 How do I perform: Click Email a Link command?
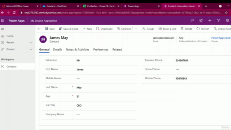click(167, 29)
